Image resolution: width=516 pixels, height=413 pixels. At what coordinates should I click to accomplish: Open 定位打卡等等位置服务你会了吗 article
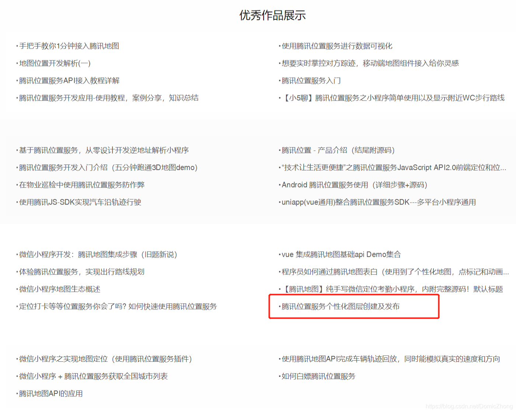pyautogui.click(x=118, y=307)
